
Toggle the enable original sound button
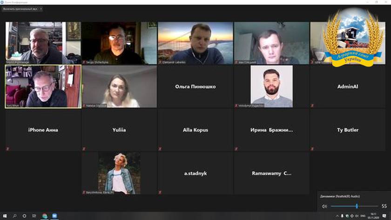pyautogui.click(x=20, y=9)
